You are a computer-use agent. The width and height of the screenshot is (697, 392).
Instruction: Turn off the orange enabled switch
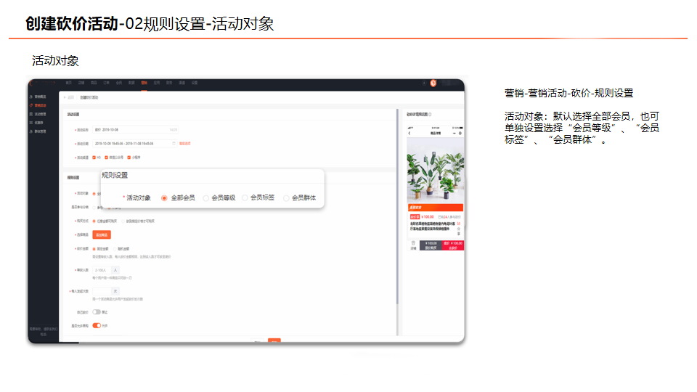97,325
